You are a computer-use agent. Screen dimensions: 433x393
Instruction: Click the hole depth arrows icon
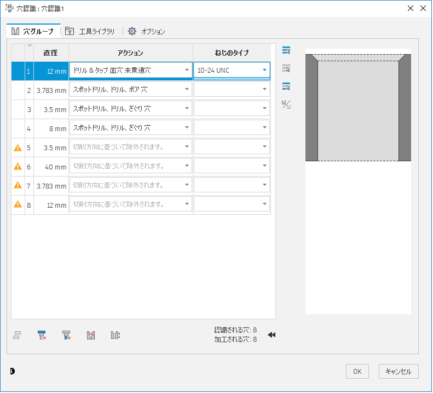(116, 336)
